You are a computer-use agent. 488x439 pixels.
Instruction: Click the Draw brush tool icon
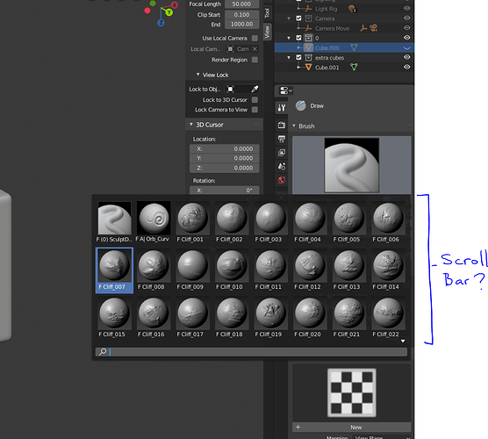coord(301,106)
